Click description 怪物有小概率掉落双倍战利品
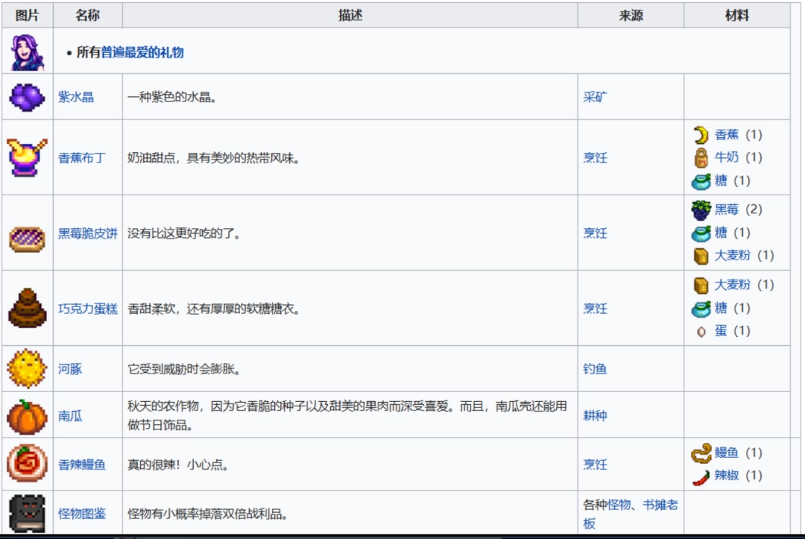The image size is (805, 539). tap(207, 514)
